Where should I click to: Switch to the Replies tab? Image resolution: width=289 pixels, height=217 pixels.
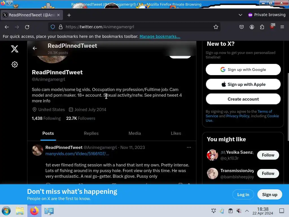(91, 133)
